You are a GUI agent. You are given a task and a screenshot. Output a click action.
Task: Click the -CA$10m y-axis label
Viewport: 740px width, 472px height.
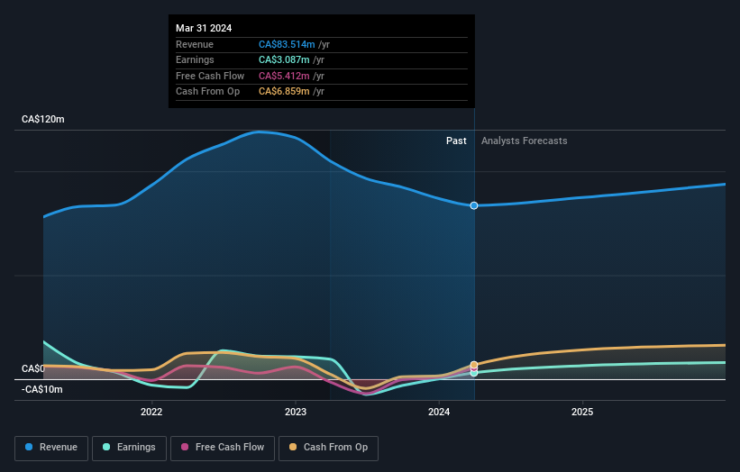click(x=42, y=389)
